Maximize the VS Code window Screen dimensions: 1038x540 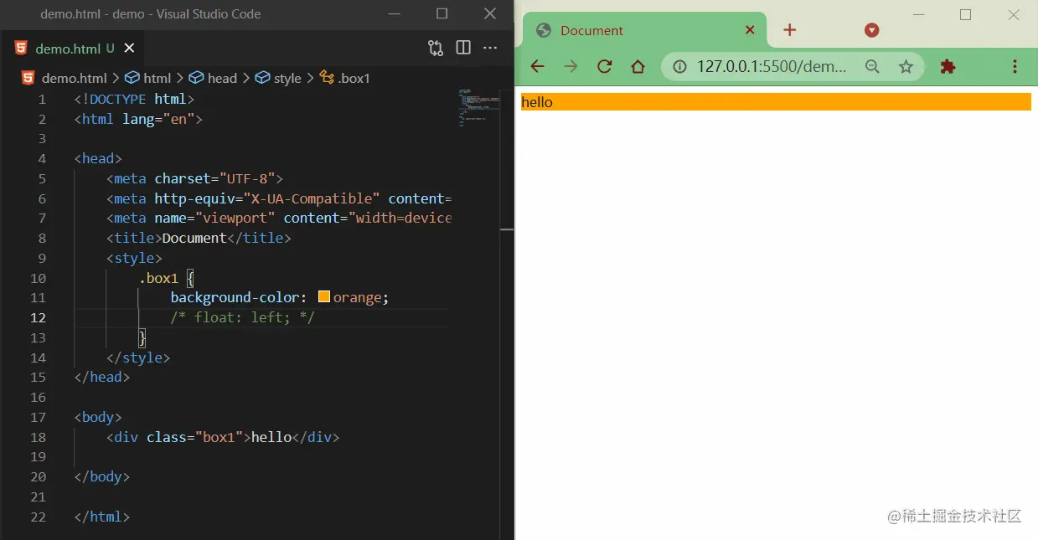[442, 13]
